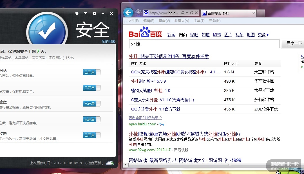Open the 帮助(H) menu
This screenshot has height=174, width=304.
point(215,21)
